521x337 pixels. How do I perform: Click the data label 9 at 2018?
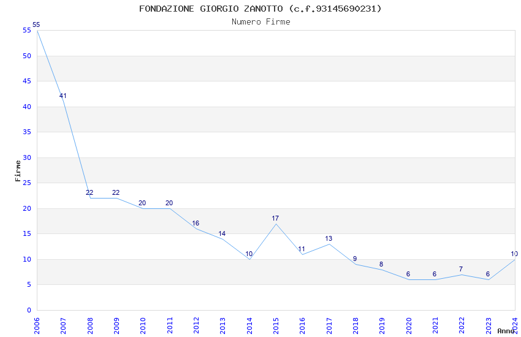(355, 259)
